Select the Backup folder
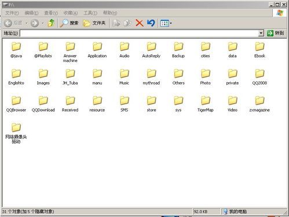This screenshot has width=289, height=217. tap(178, 50)
